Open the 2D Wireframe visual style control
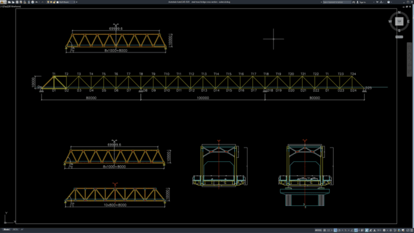 click(x=14, y=6)
